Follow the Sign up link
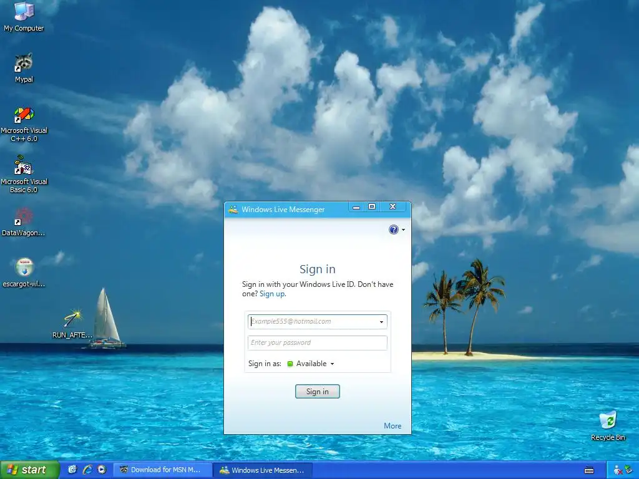The width and height of the screenshot is (639, 479). [x=272, y=294]
